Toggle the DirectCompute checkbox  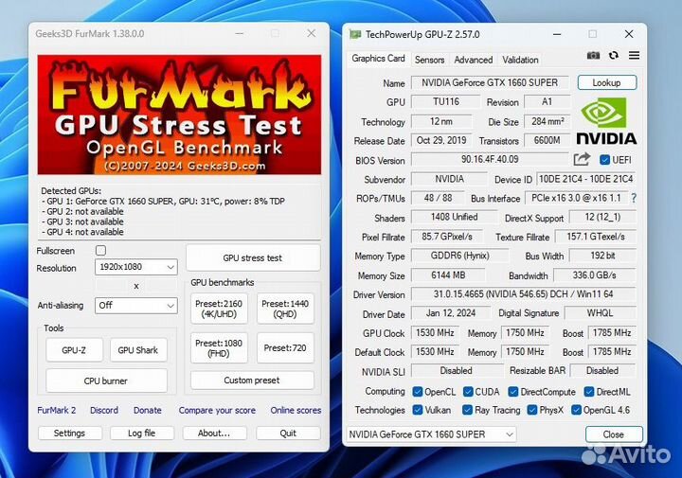coord(513,392)
